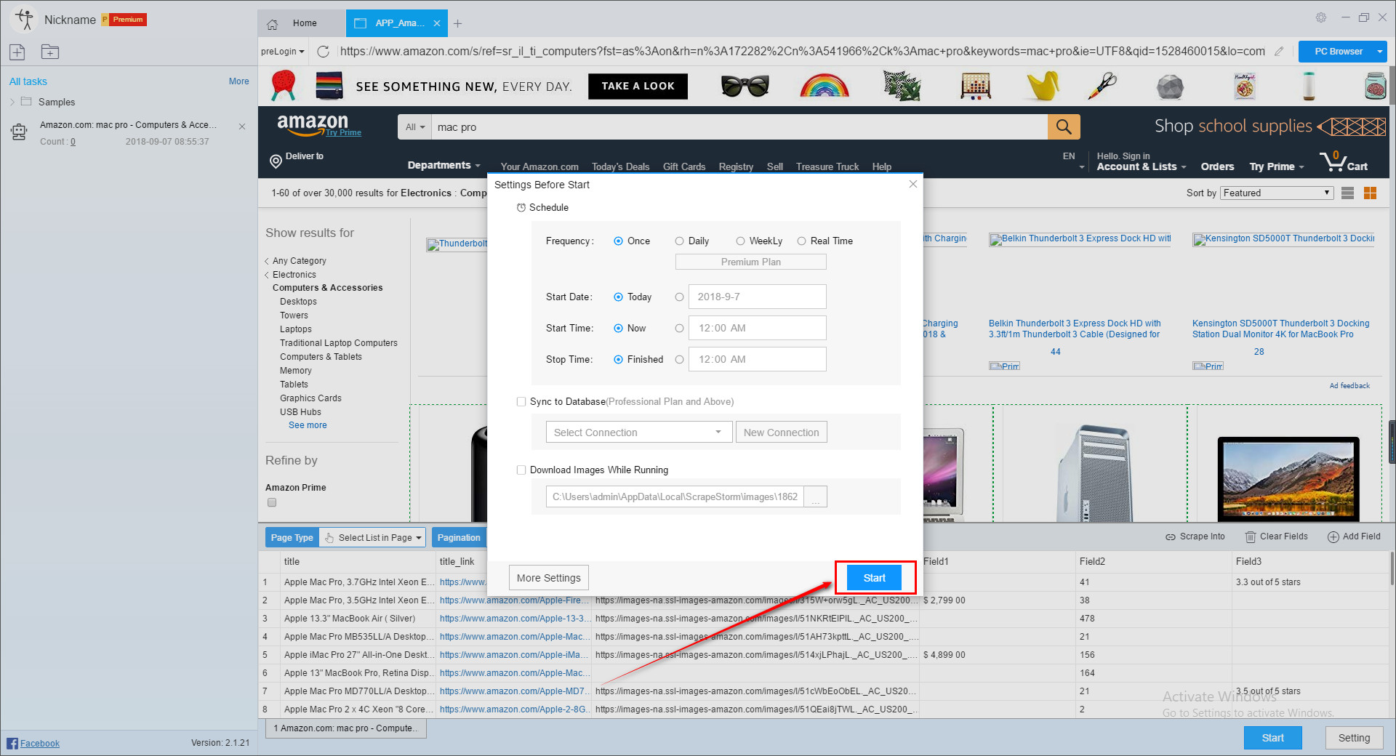The image size is (1396, 756).
Task: Click the edit URL pencil icon
Action: click(x=1279, y=52)
